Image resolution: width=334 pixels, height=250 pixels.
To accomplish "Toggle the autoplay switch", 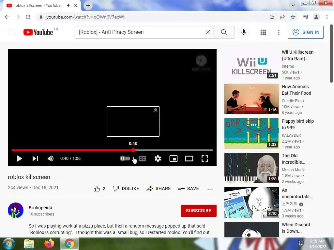I will click(125, 159).
